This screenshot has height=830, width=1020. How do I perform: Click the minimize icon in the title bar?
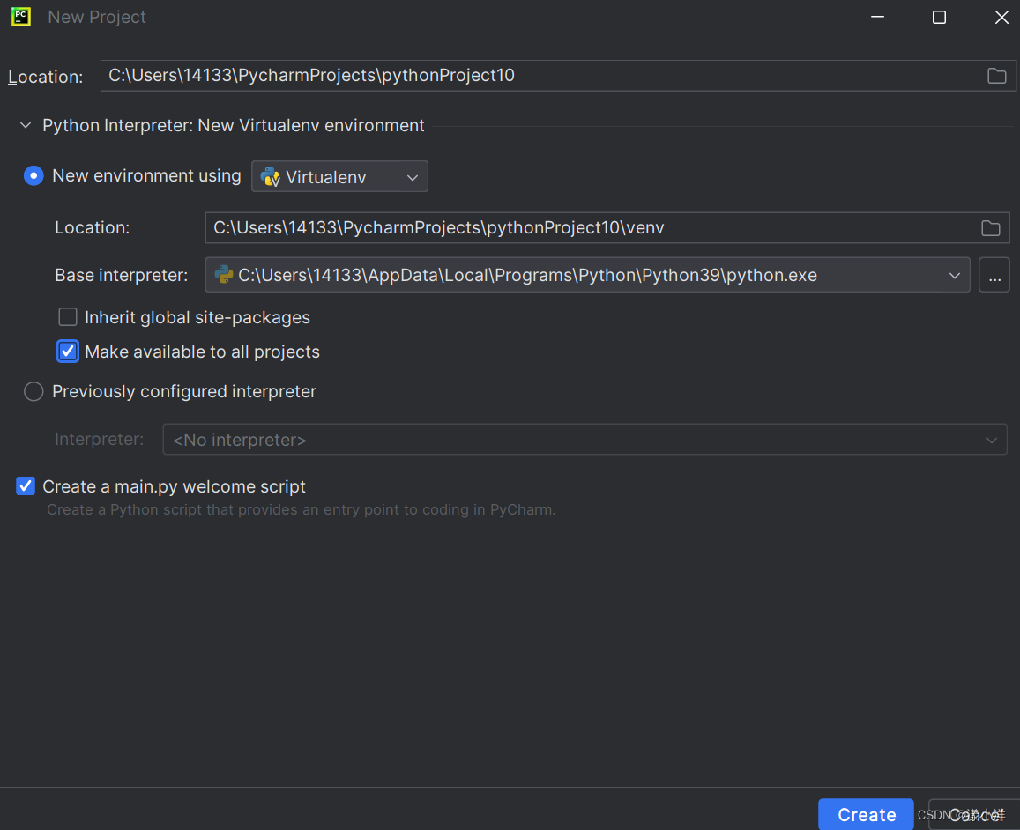(x=877, y=17)
